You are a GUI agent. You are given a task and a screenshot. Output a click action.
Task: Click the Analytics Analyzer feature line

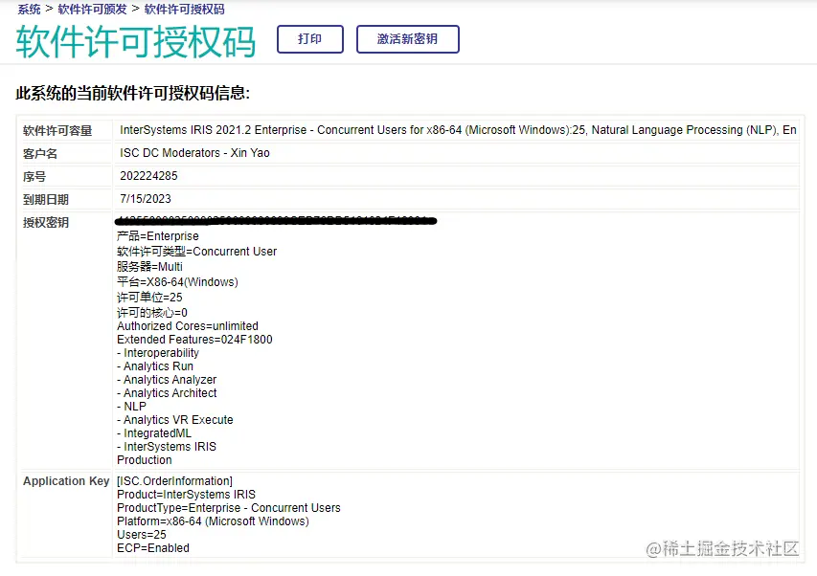click(x=167, y=380)
